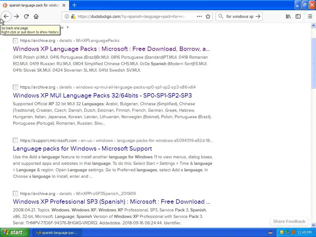Submit the search with the go arrow
Viewport: 316px width, 237px height.
(x=258, y=17)
